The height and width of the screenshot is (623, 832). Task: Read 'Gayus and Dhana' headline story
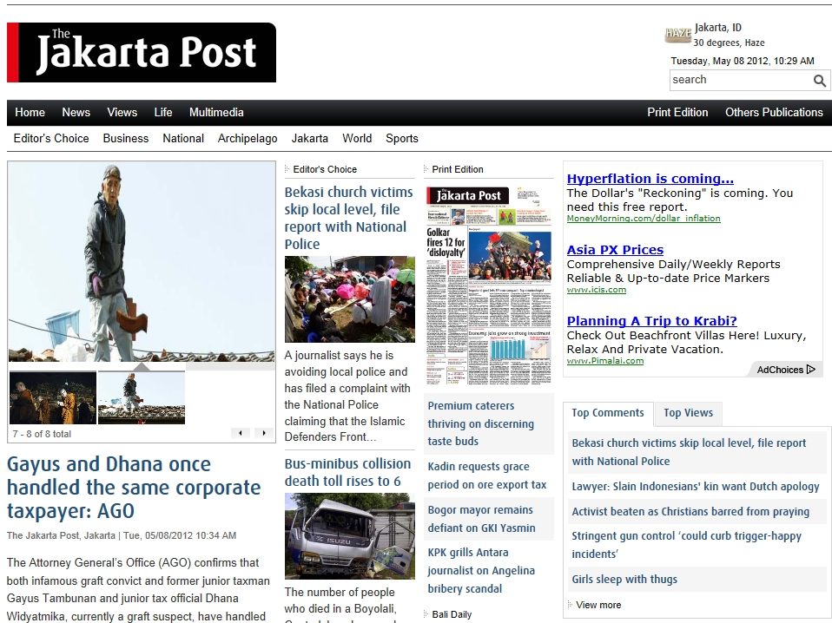tap(109, 487)
